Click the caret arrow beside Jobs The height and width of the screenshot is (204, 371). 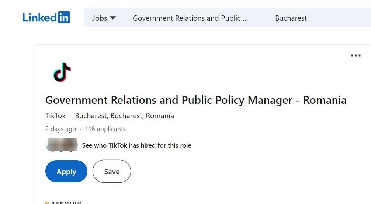[x=113, y=18]
